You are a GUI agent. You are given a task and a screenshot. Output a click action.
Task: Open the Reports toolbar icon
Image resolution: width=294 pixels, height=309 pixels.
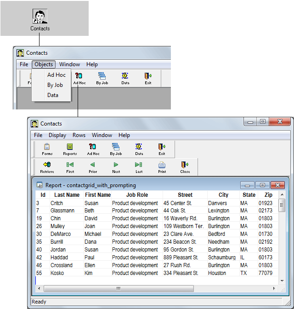pos(70,149)
